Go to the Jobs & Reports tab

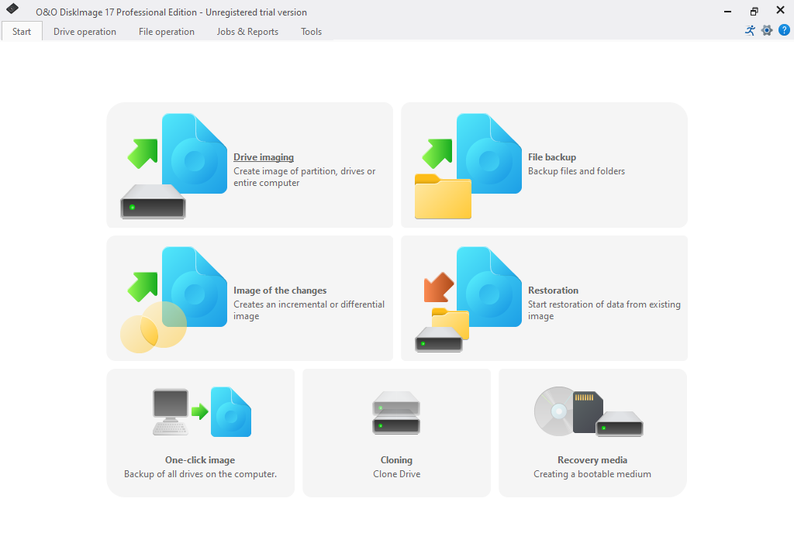tap(247, 31)
